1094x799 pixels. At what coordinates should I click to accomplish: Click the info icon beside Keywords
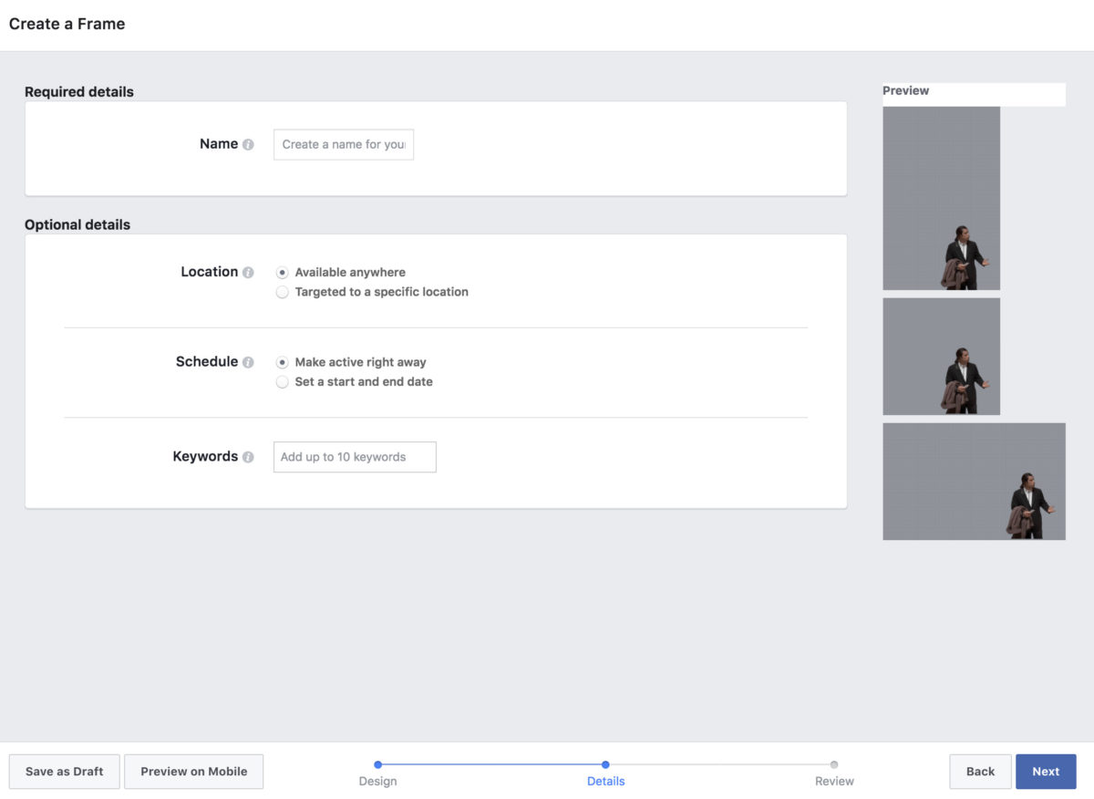pyautogui.click(x=248, y=457)
